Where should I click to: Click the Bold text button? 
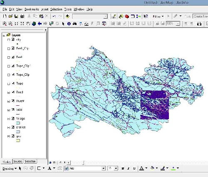click(123, 168)
